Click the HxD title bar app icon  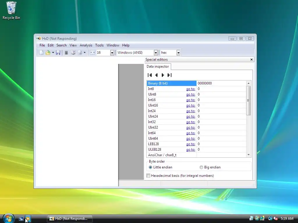click(x=39, y=39)
